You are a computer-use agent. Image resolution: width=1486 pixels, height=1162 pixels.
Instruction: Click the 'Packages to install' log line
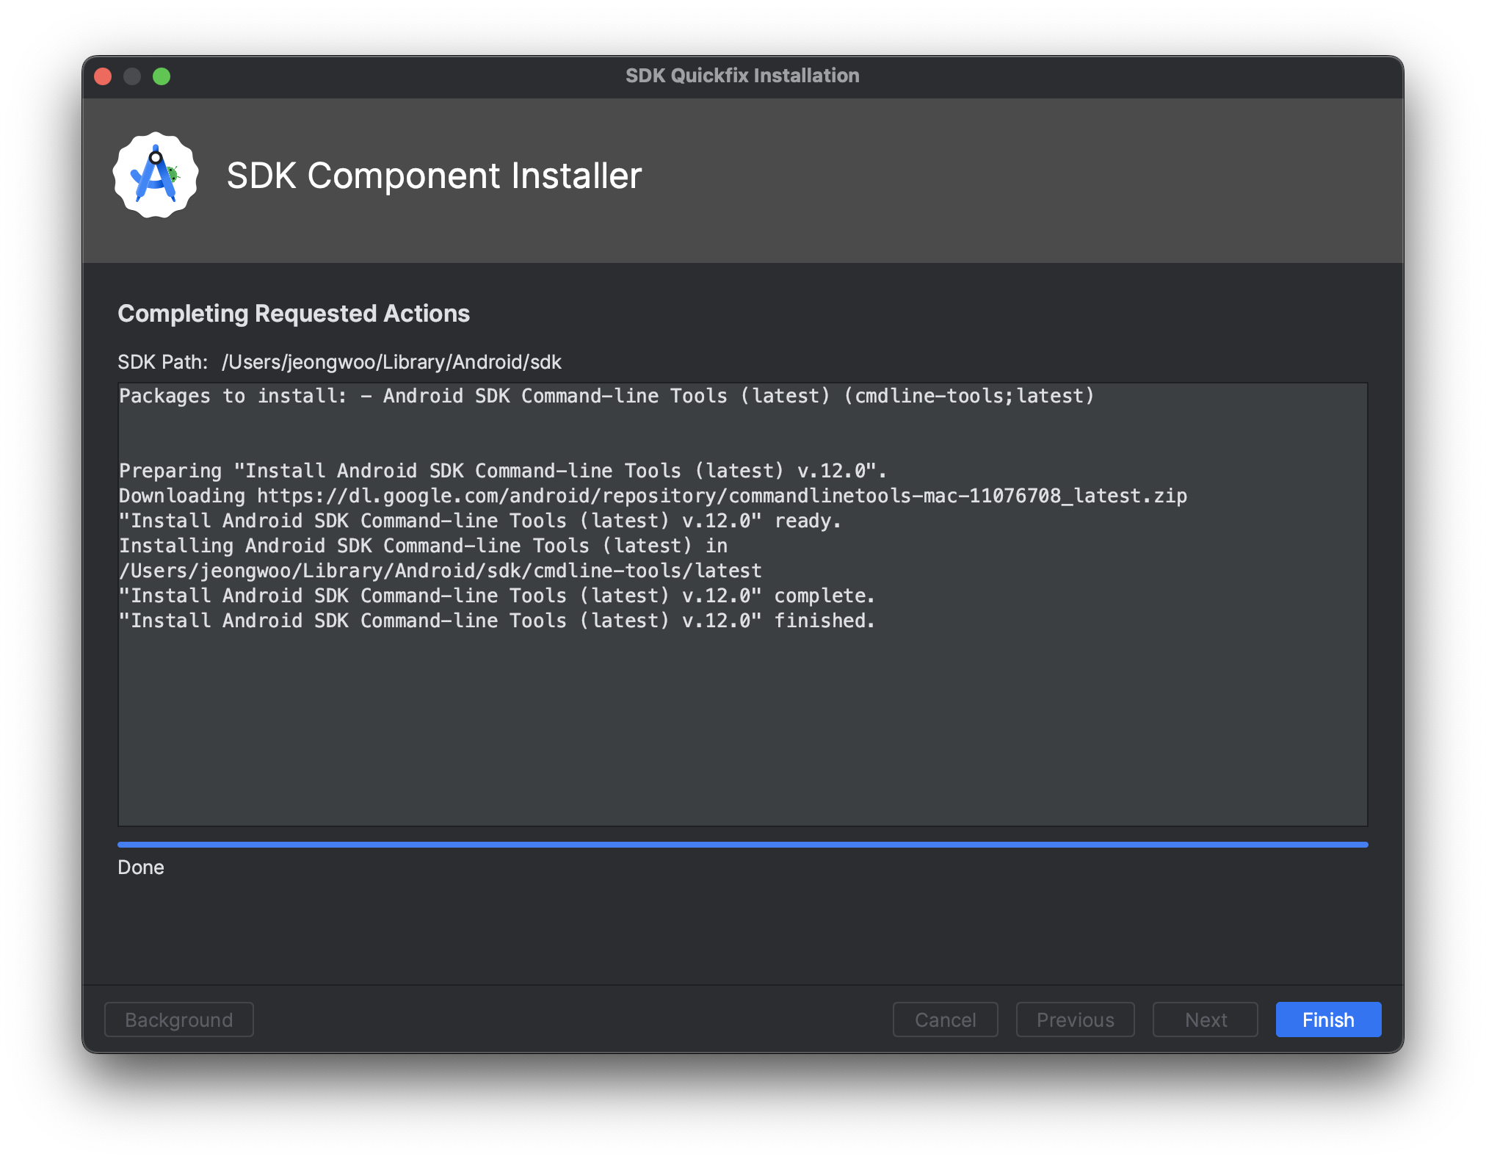click(606, 396)
